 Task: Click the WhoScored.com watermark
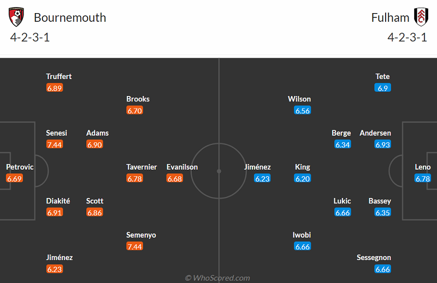(x=217, y=278)
